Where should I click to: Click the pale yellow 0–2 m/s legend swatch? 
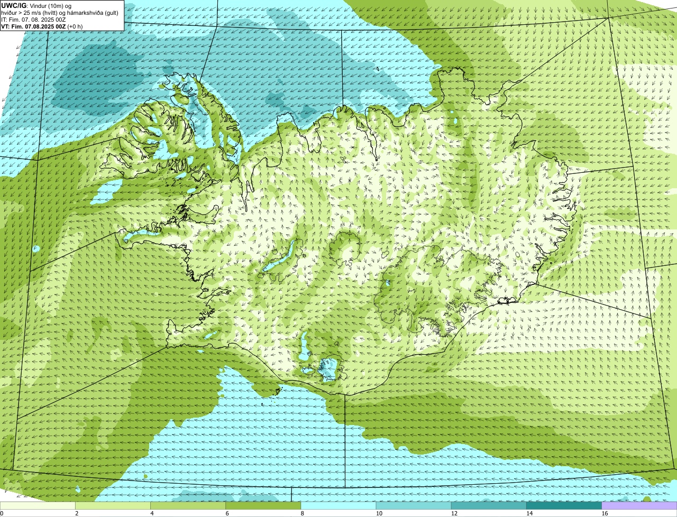(x=38, y=506)
